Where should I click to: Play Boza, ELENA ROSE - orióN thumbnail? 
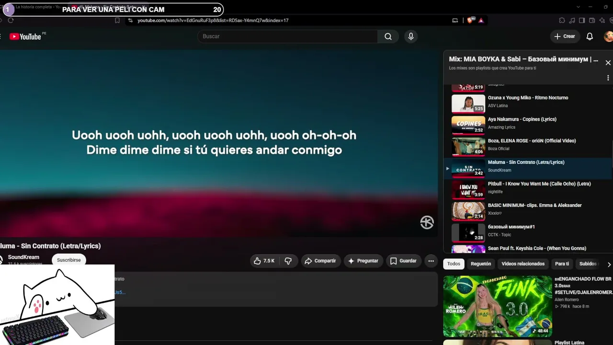468,146
